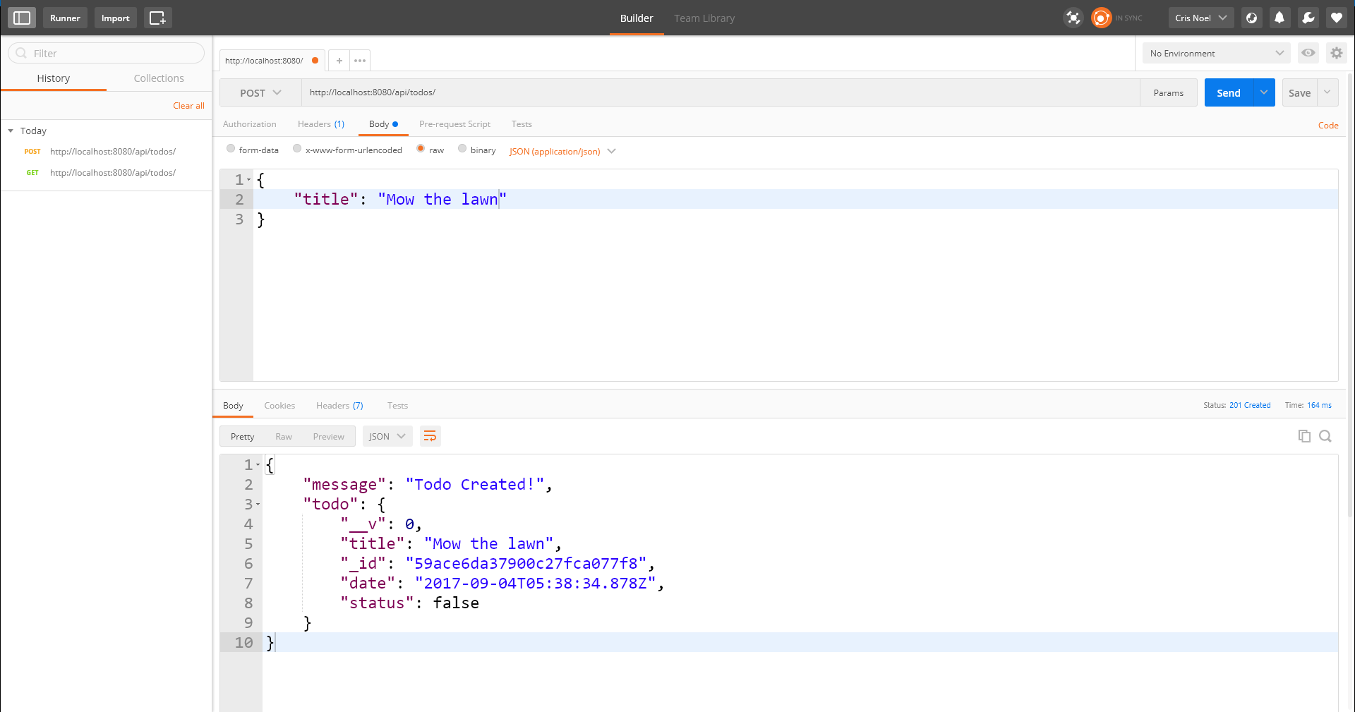Open the Send button dropdown arrow
Image resolution: width=1355 pixels, height=712 pixels.
coord(1264,92)
